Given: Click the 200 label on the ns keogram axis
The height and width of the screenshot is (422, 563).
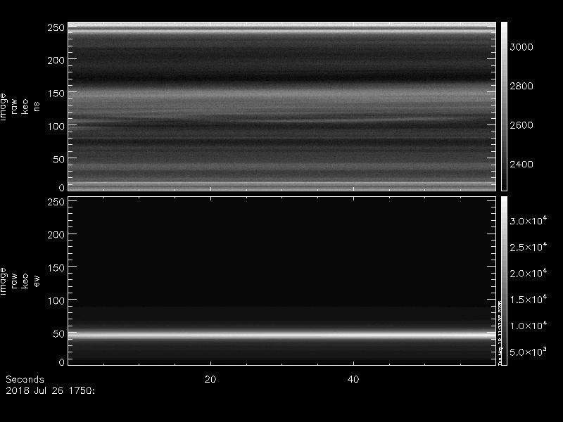Looking at the screenshot, I should pos(56,60).
